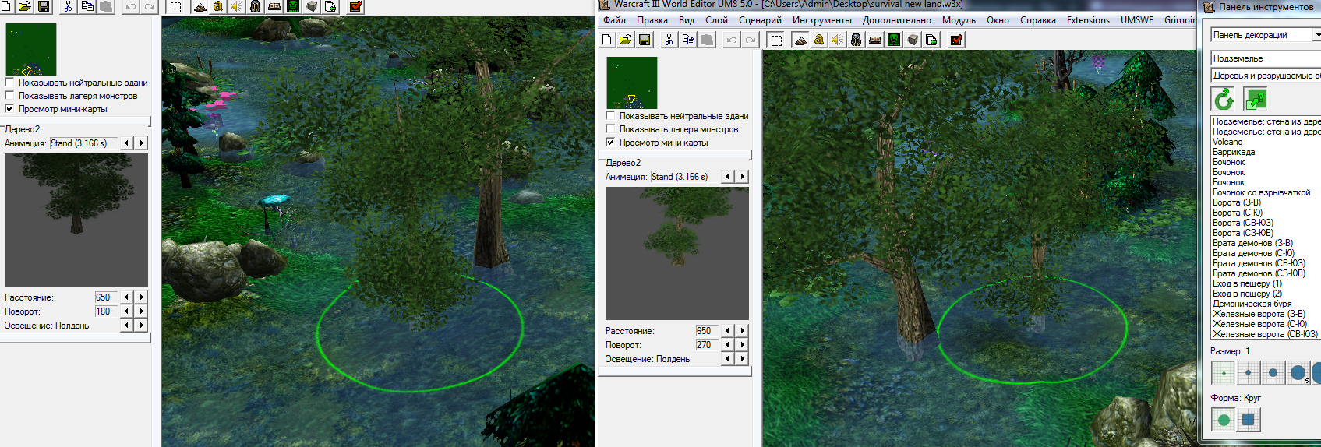Click Open map icon in right editor toolbar
Image resolution: width=1321 pixels, height=447 pixels.
click(x=626, y=40)
